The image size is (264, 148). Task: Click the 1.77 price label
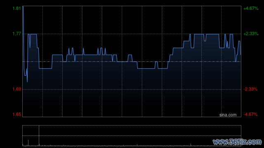(x=16, y=34)
